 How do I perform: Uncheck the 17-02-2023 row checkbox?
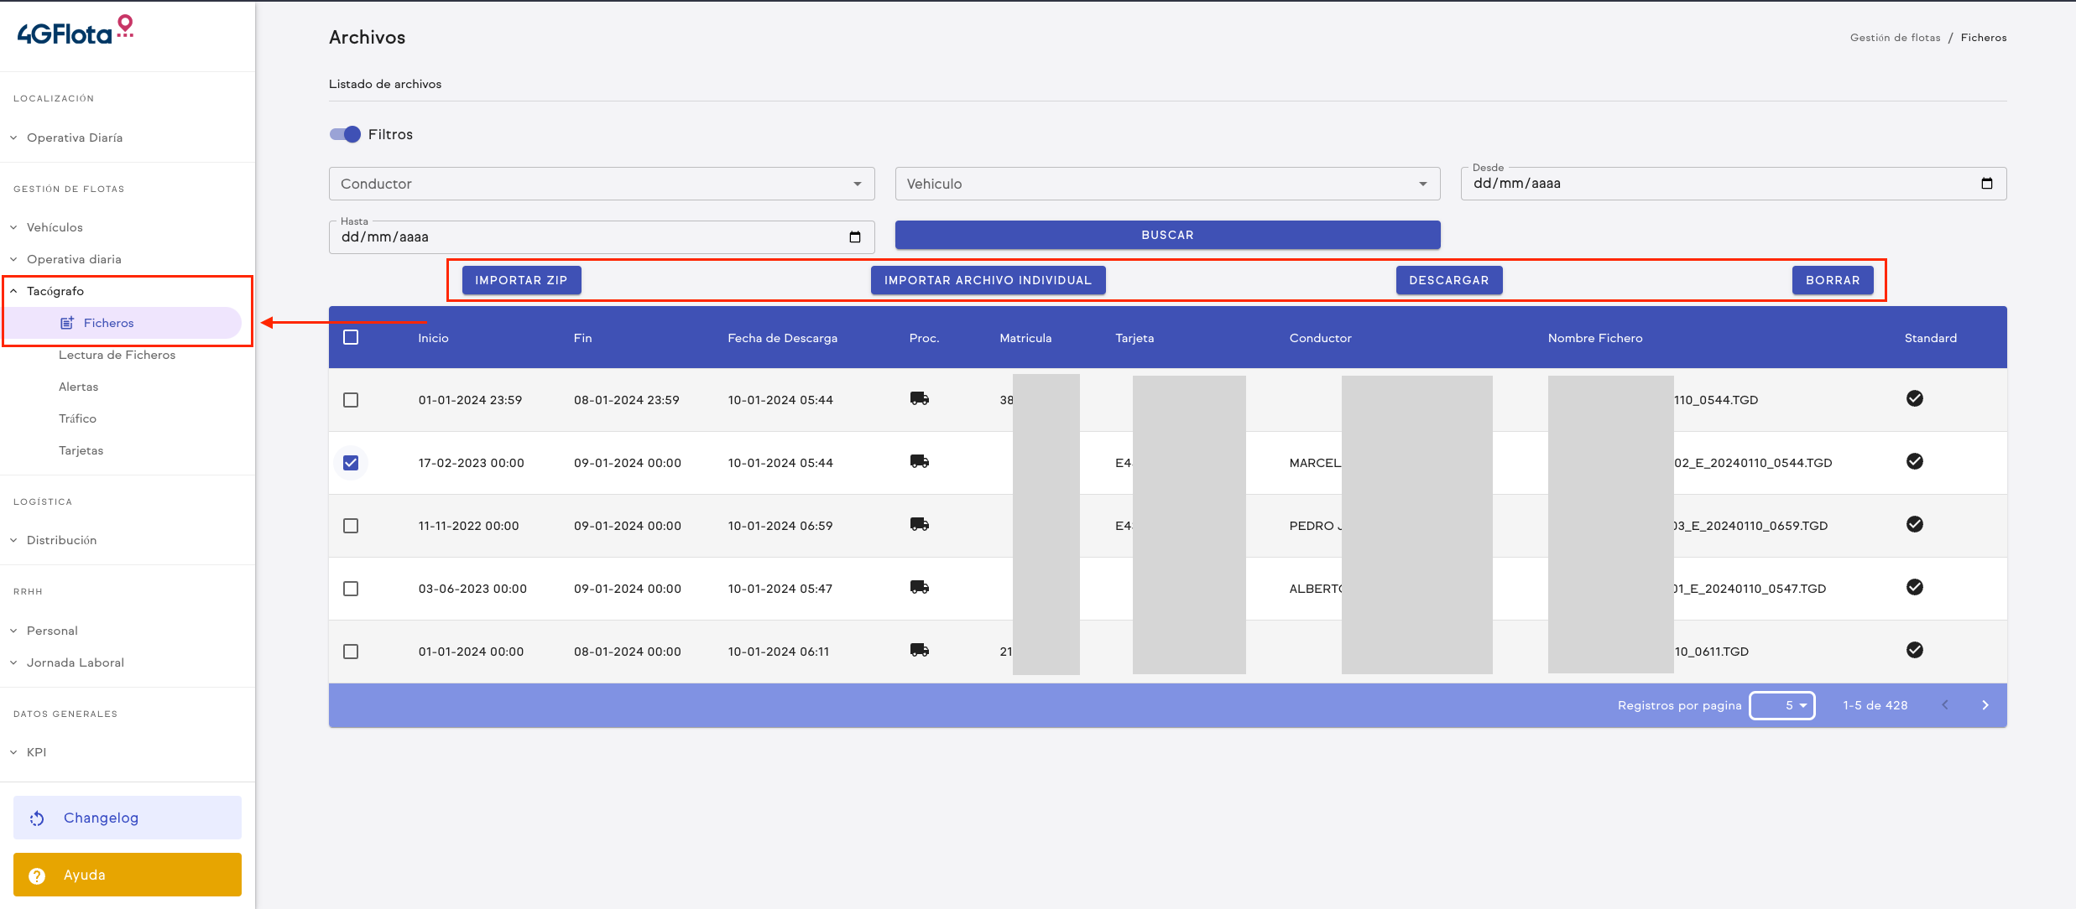click(351, 463)
